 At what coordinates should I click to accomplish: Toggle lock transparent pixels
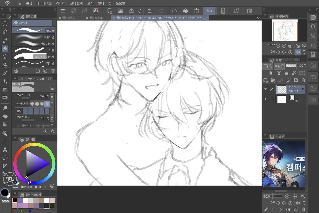point(294,73)
